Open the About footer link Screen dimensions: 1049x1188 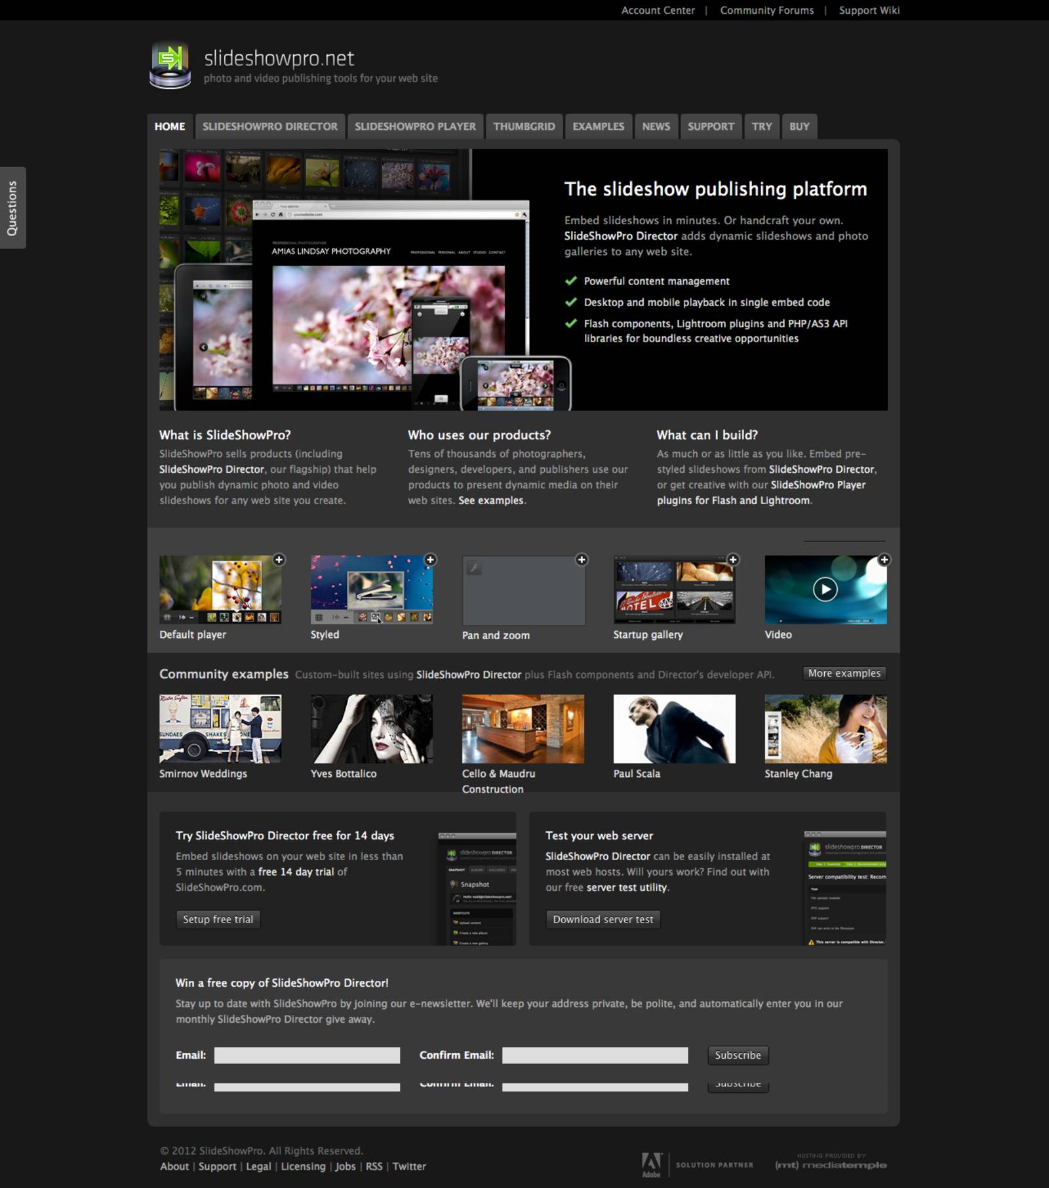point(174,1166)
